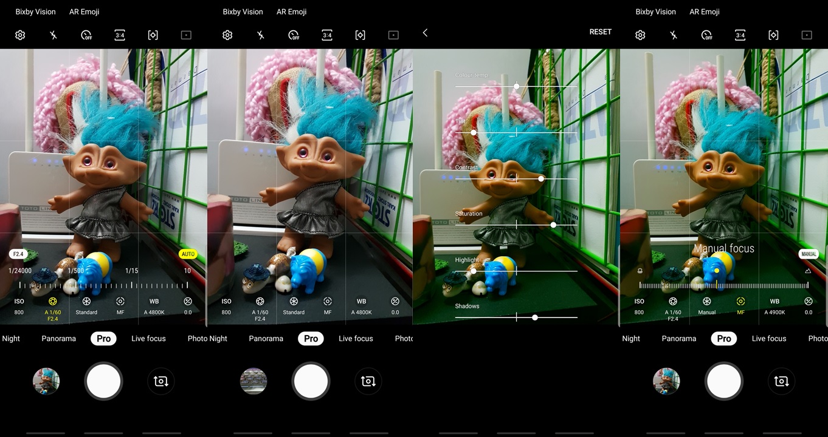
Task: Select the yellow highlighted A 1/60 F2.4 aperture icon
Action: click(x=53, y=308)
